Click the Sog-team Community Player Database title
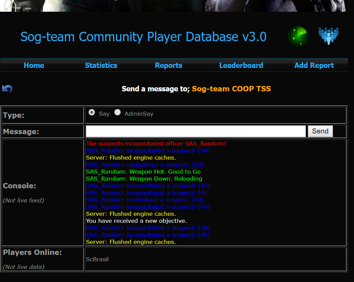The image size is (354, 282). point(143,36)
